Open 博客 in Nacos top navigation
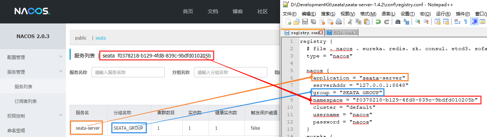Viewport: 487px width, 137px height. (x=238, y=11)
